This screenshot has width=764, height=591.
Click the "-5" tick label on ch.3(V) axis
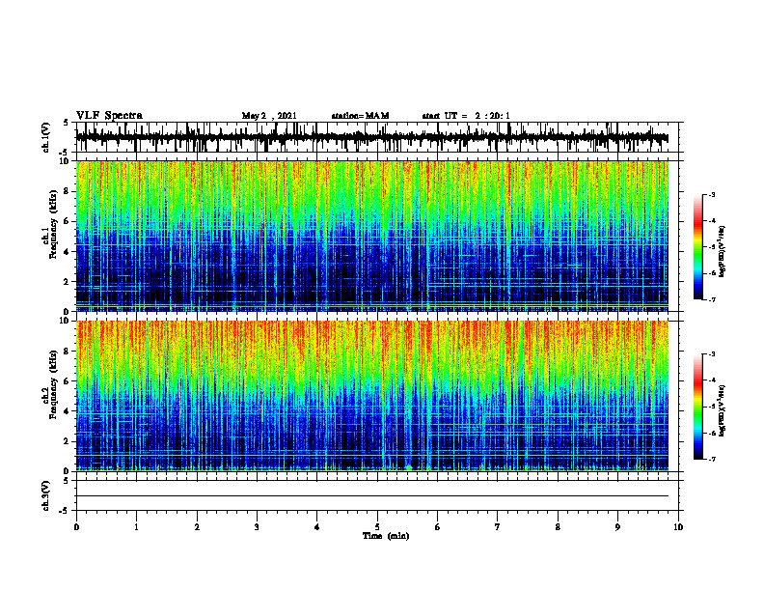(65, 511)
